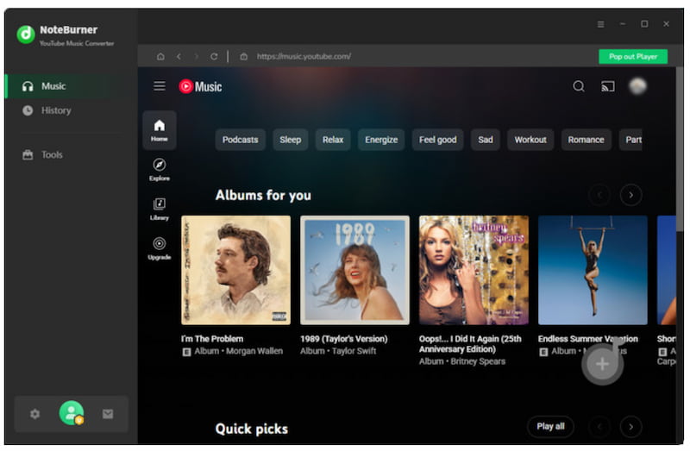Select the Energize mood chip
Image resolution: width=690 pixels, height=451 pixels.
[x=381, y=140]
